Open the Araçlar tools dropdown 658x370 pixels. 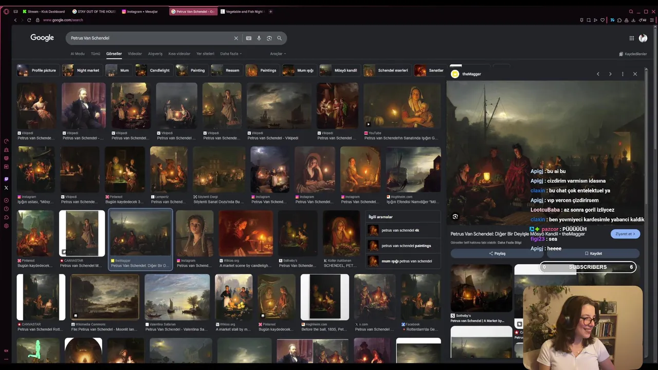(x=278, y=53)
